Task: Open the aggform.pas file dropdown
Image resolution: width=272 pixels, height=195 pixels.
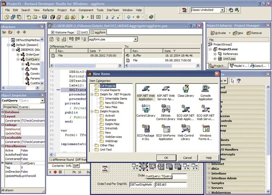Action: (136, 39)
